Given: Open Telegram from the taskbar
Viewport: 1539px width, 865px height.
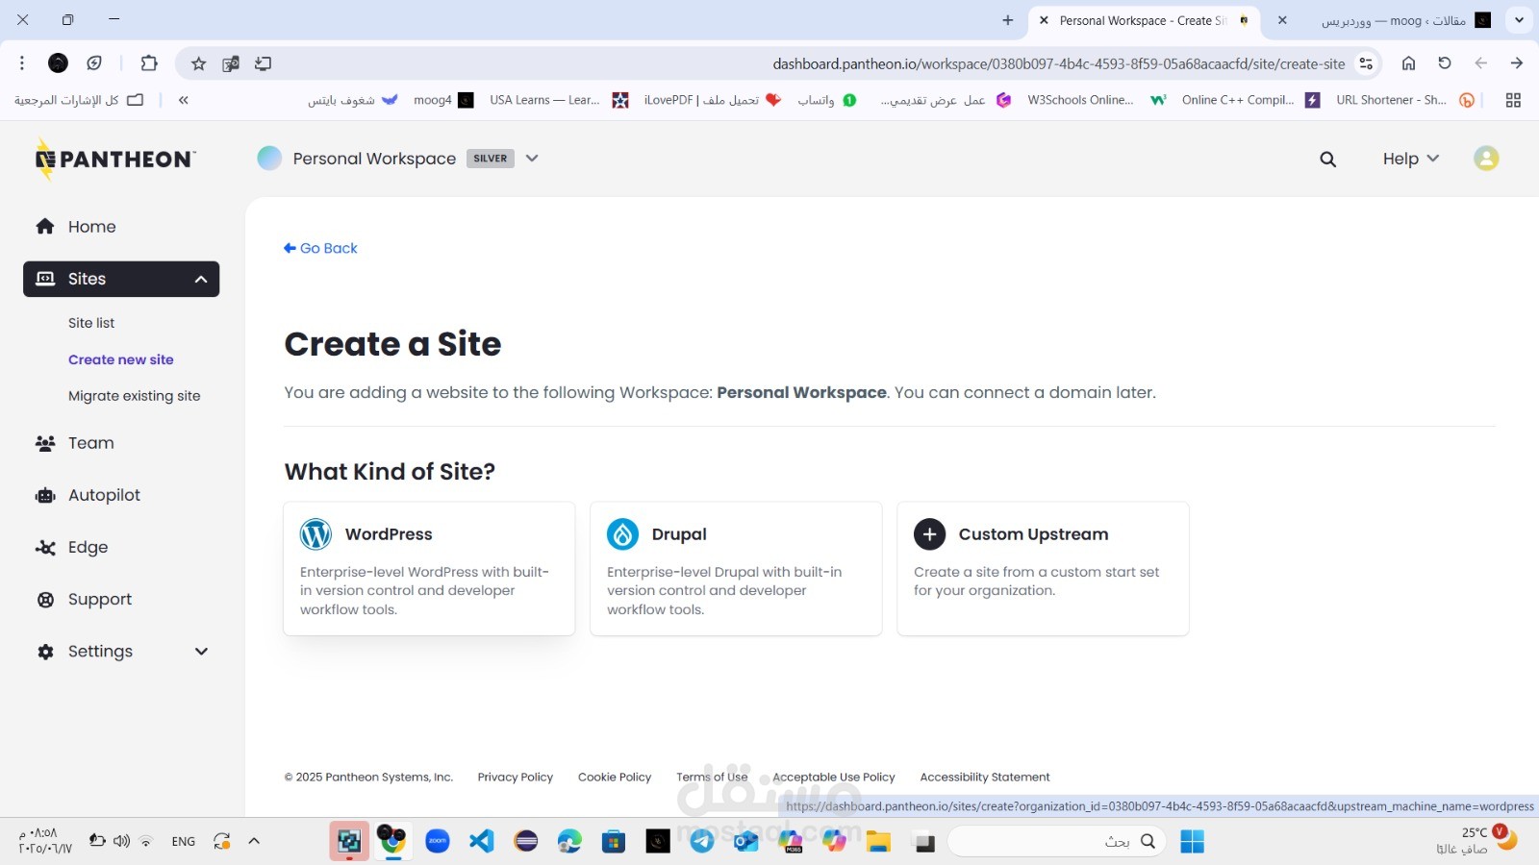Looking at the screenshot, I should click(x=702, y=842).
